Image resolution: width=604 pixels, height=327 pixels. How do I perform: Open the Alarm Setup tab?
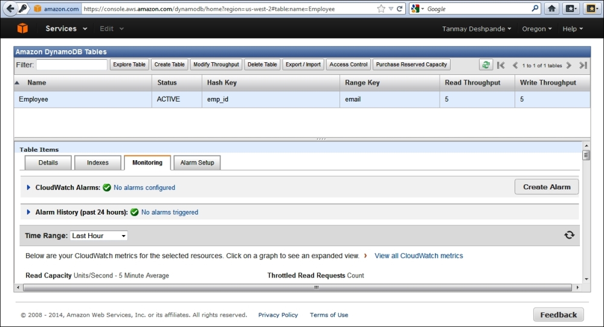198,163
